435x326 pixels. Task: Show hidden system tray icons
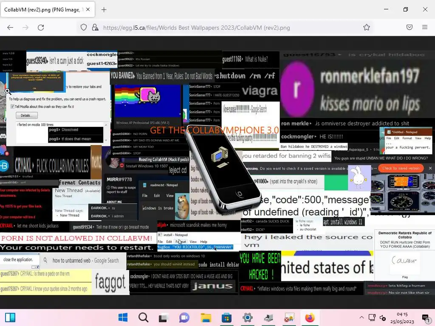click(362, 318)
